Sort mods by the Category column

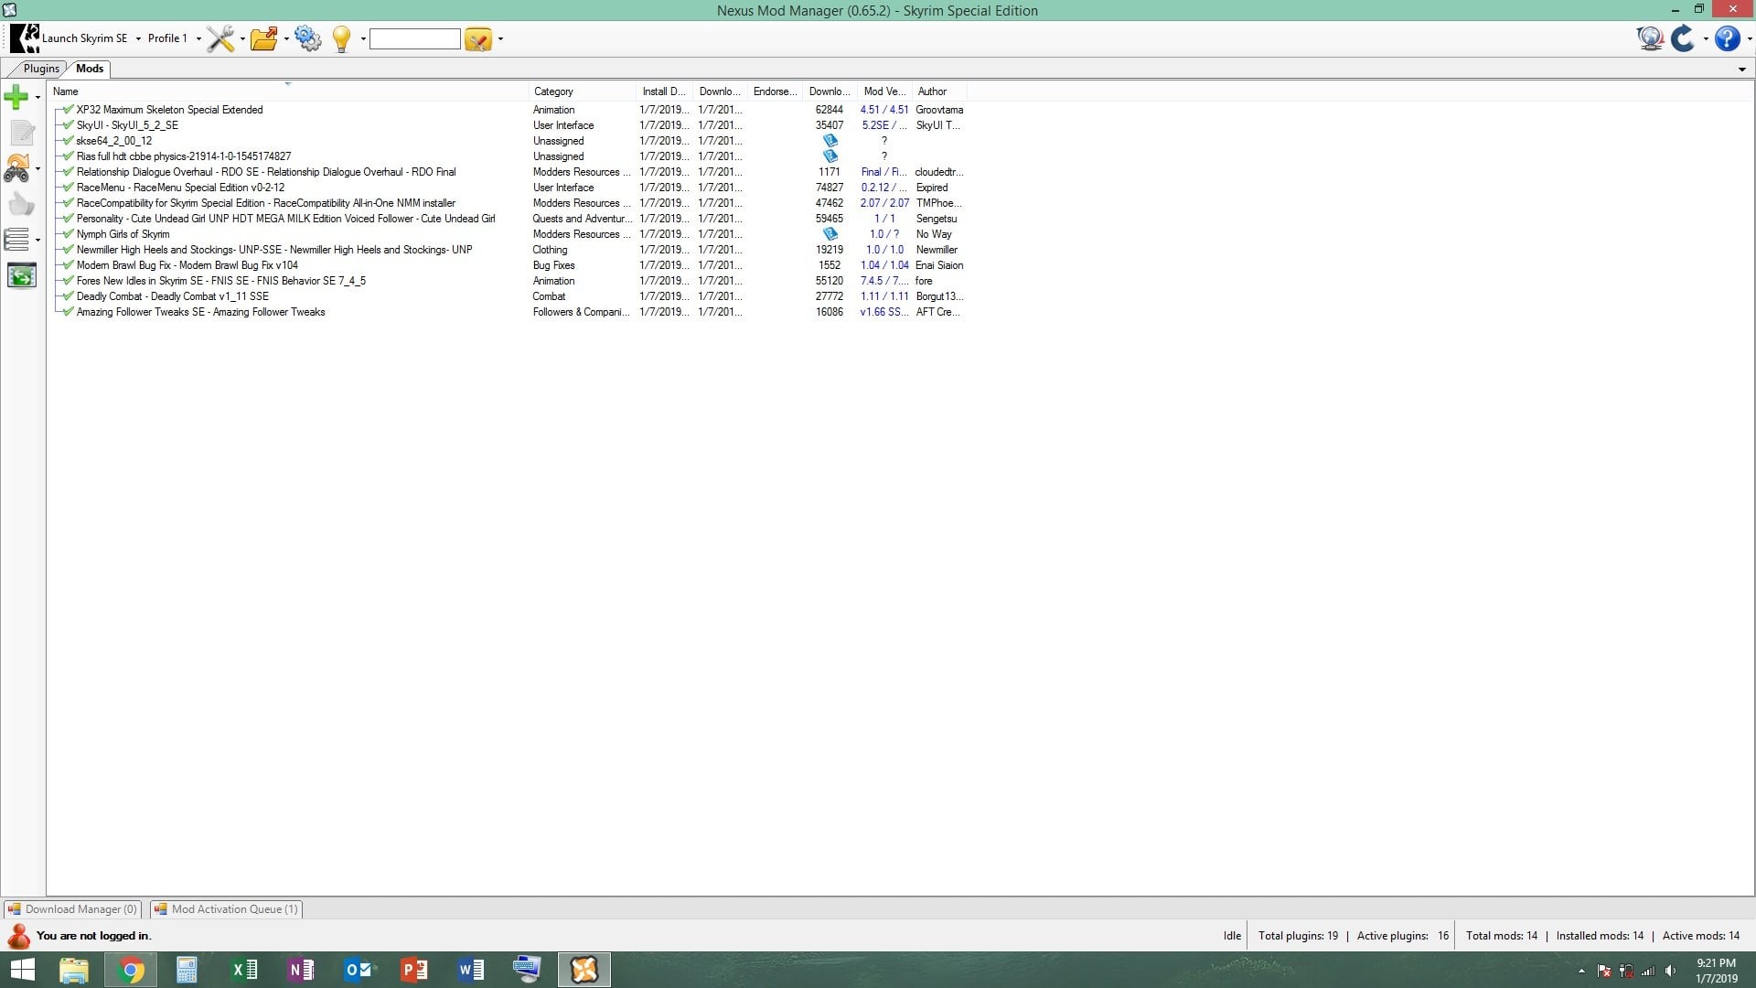[x=582, y=91]
